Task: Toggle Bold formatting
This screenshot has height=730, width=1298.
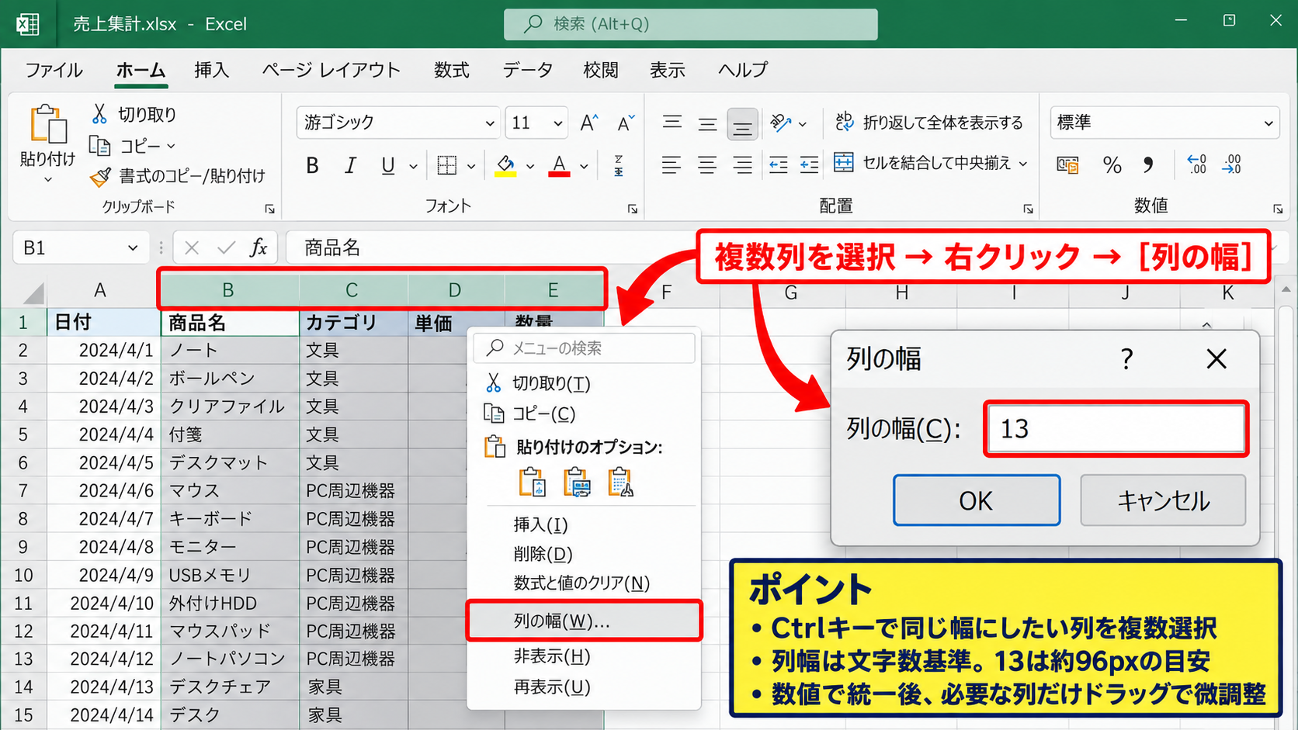Action: [312, 165]
